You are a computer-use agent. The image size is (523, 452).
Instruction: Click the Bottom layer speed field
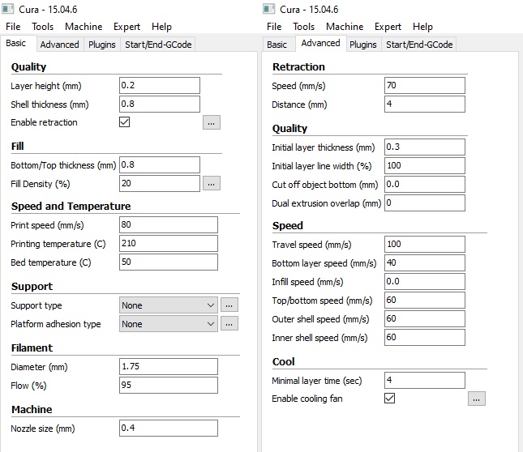pyautogui.click(x=425, y=263)
